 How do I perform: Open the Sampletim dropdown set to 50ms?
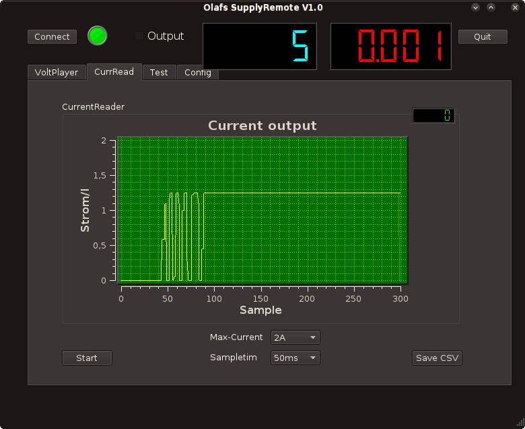click(x=295, y=358)
